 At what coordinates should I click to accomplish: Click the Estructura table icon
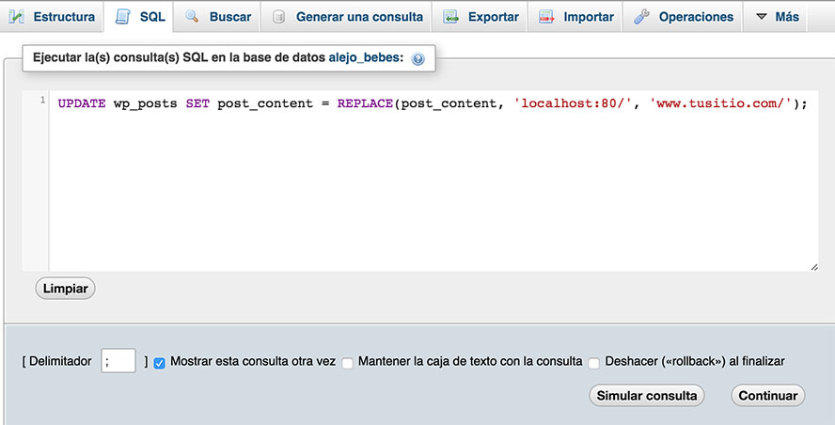point(17,17)
